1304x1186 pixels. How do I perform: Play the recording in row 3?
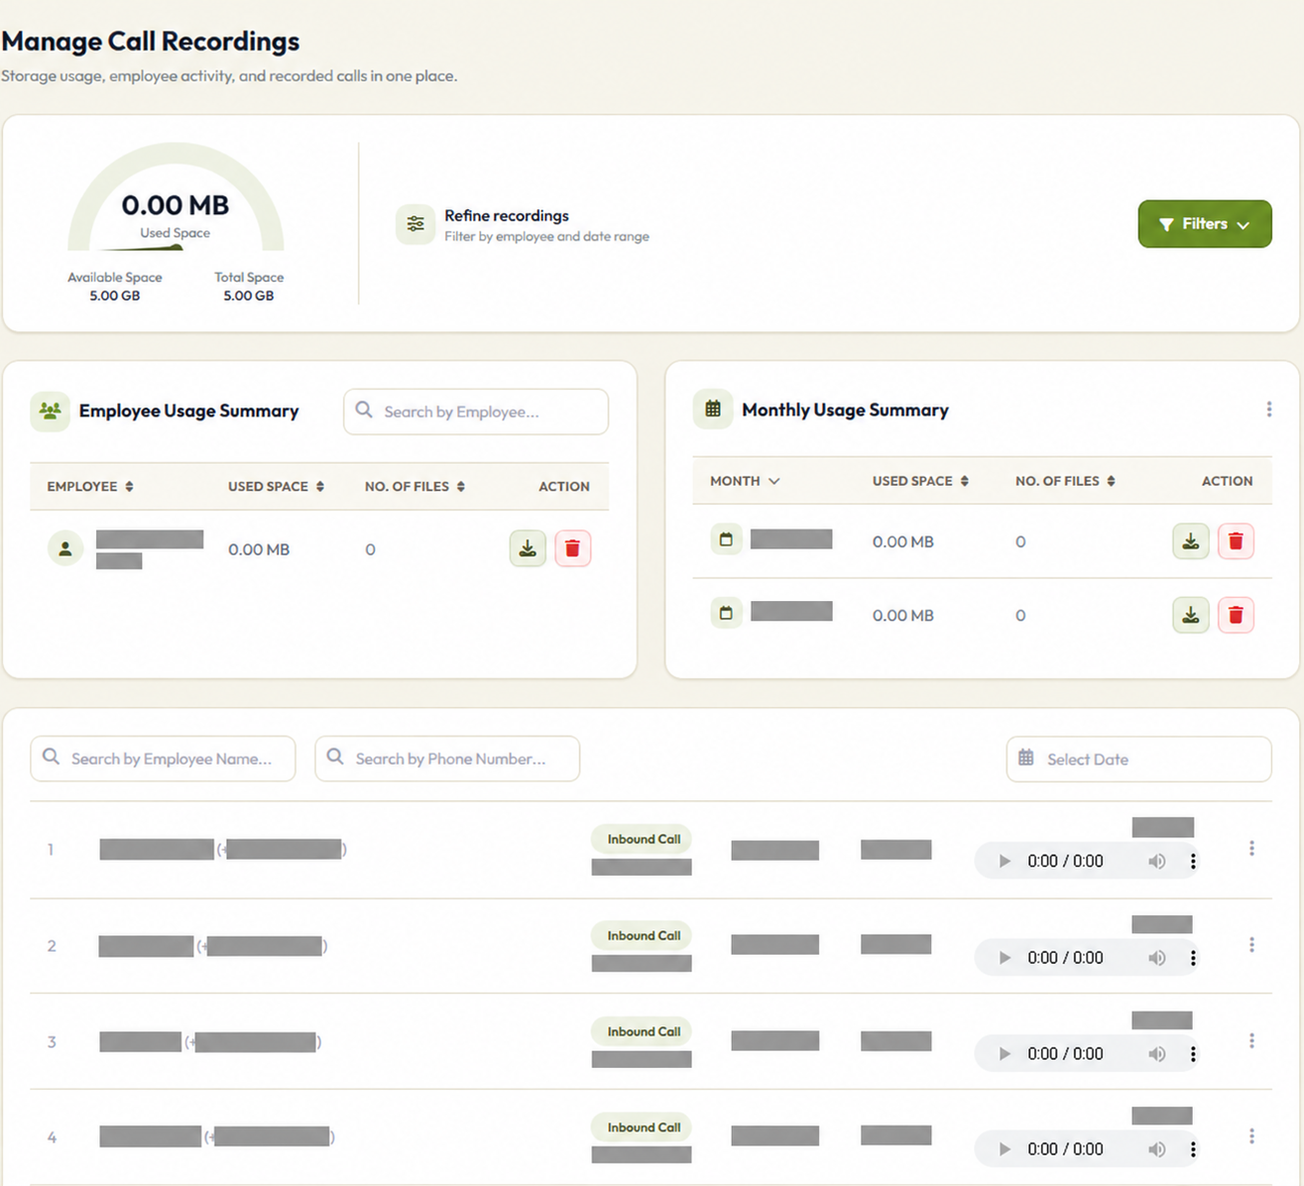pos(1005,1054)
